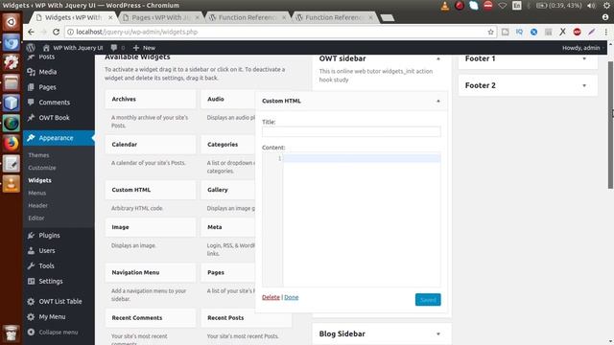Open Customize under Appearance
The height and width of the screenshot is (345, 614).
[x=42, y=168]
